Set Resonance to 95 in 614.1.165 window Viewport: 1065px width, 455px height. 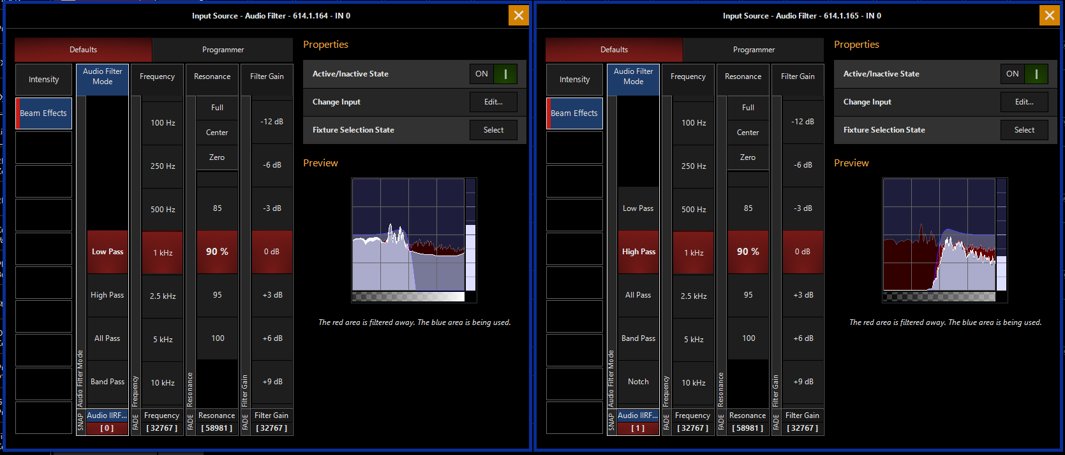click(748, 295)
